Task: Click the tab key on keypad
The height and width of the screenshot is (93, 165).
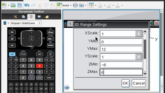Action: [x=12, y=45]
